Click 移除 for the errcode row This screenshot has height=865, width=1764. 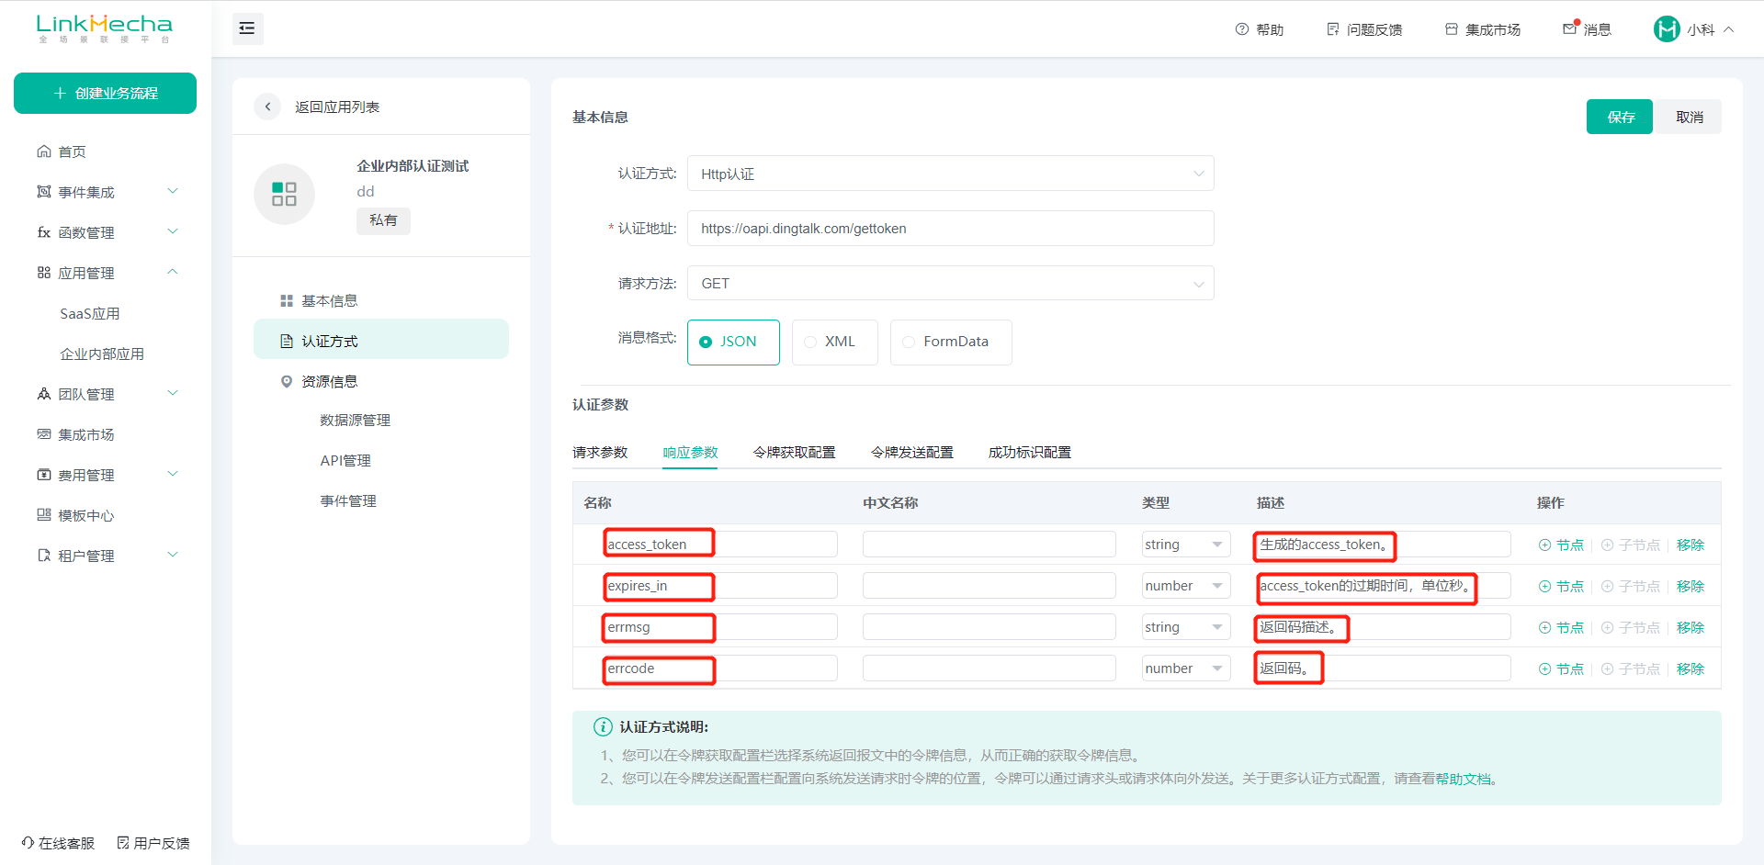1690,669
